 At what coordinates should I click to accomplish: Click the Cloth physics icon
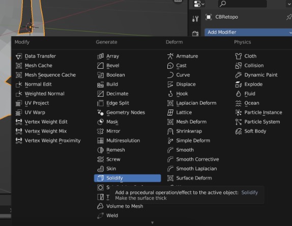[239, 56]
